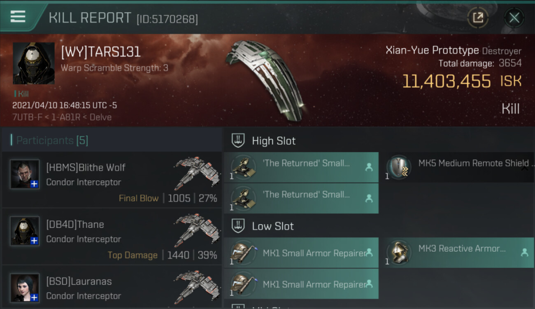Close the kill report window
Viewport: 535px width, 309px height.
click(514, 18)
